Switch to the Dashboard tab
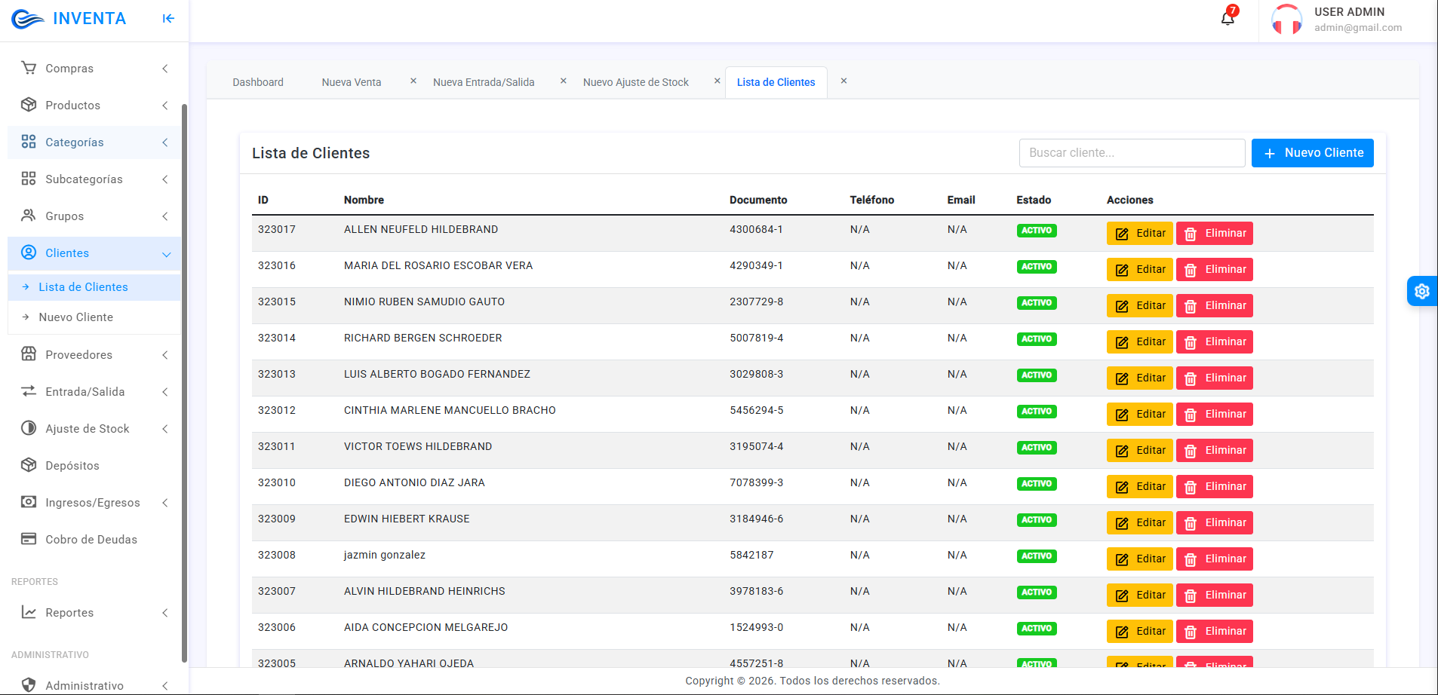 click(x=258, y=82)
